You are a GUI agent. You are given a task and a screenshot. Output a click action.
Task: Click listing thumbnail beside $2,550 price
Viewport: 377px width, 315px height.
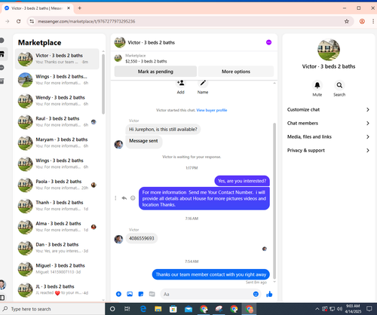(118, 58)
